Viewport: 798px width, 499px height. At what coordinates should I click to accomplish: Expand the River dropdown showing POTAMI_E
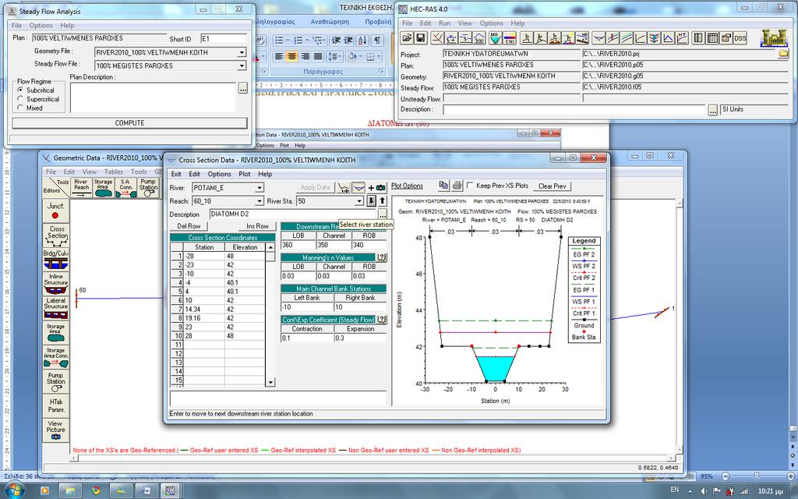point(259,188)
